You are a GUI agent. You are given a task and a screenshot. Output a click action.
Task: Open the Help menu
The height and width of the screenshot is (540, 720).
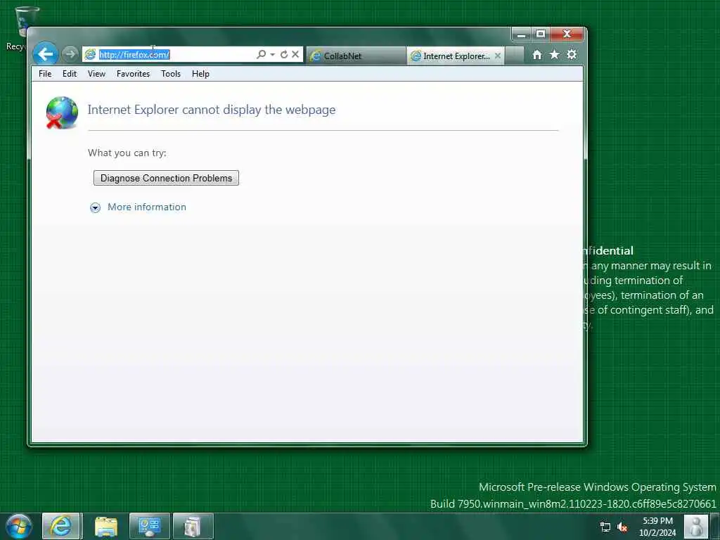[200, 73]
